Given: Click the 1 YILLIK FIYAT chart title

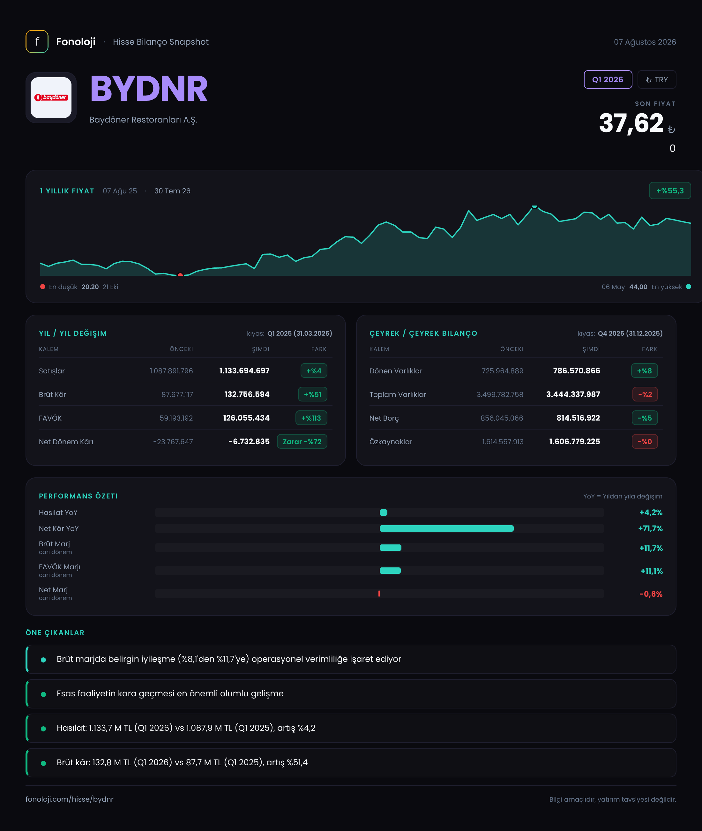Looking at the screenshot, I should coord(67,191).
